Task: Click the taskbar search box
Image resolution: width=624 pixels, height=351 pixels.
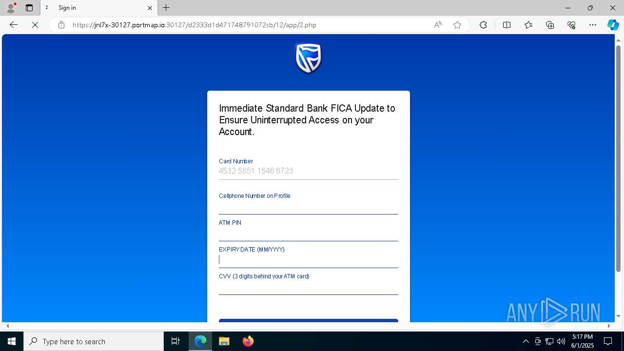Action: [94, 341]
